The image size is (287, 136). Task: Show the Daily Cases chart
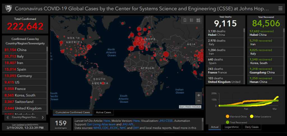click(x=252, y=127)
